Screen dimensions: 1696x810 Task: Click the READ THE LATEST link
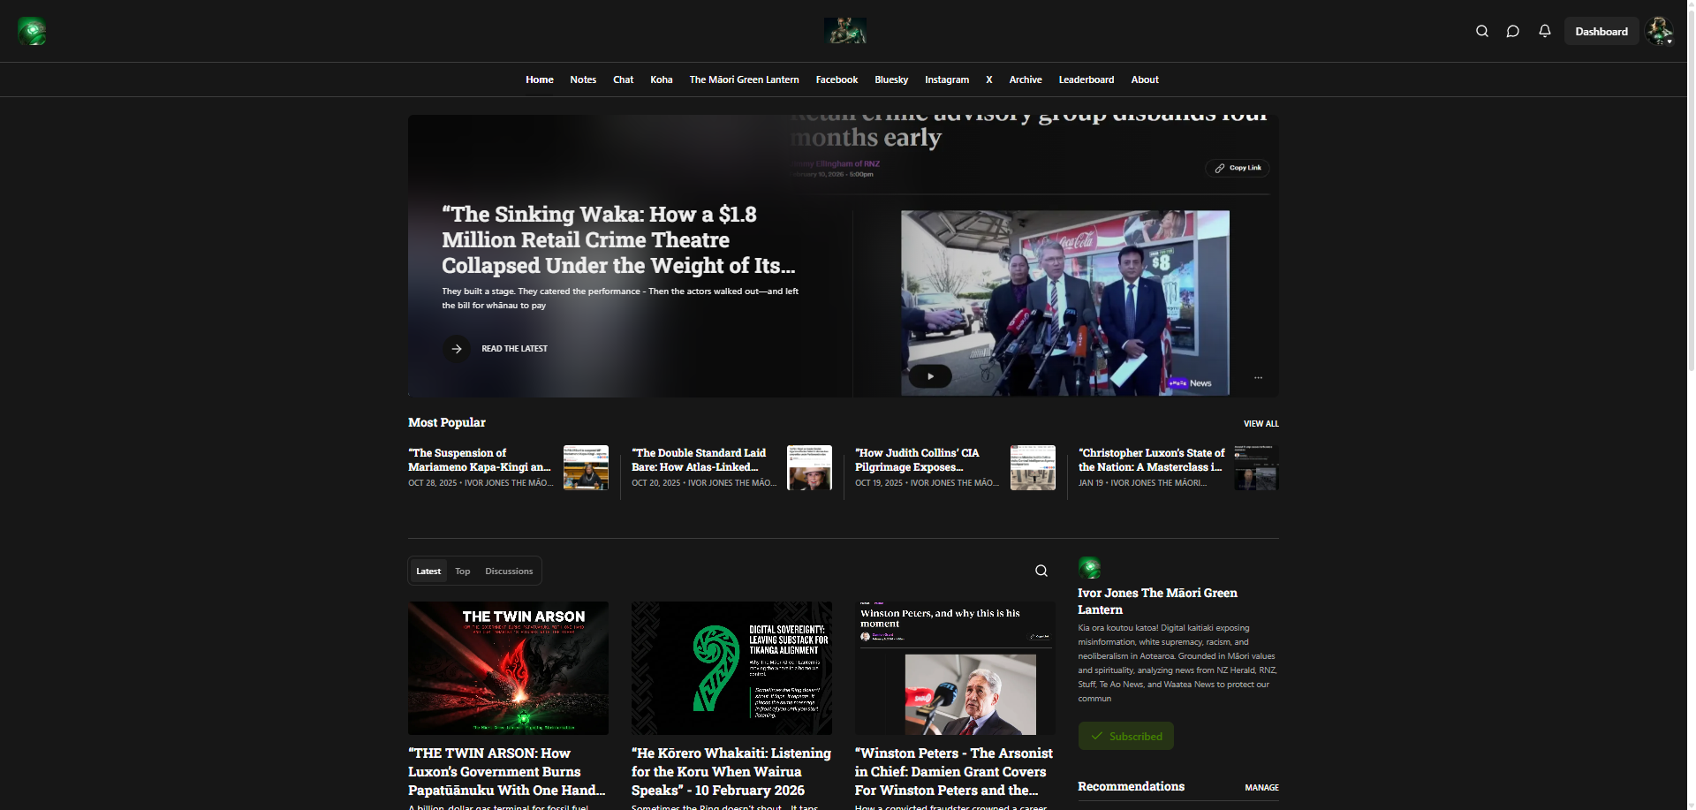pyautogui.click(x=514, y=349)
